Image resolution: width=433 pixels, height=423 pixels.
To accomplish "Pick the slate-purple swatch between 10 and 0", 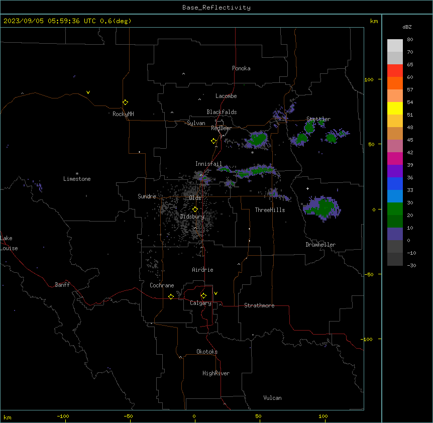I will 395,234.
